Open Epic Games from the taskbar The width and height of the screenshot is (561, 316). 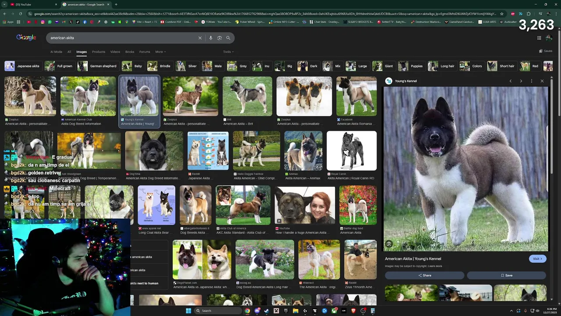tap(286, 311)
